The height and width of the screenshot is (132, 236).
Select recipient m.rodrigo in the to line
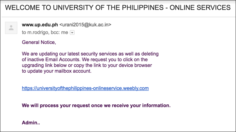[x=37, y=32]
